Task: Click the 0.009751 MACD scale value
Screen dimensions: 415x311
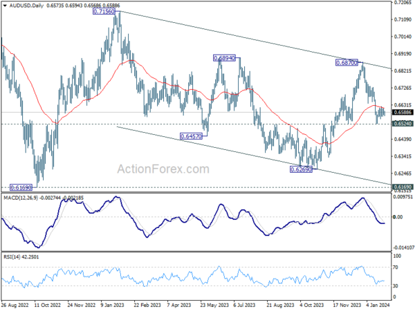Action: (403, 197)
